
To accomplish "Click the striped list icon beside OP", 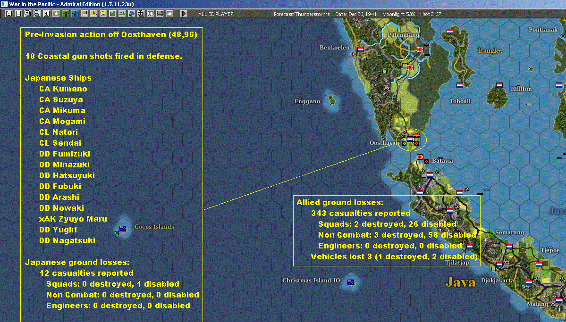I will (x=160, y=14).
